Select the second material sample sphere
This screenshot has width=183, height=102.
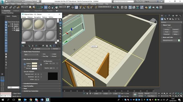tap(39, 25)
